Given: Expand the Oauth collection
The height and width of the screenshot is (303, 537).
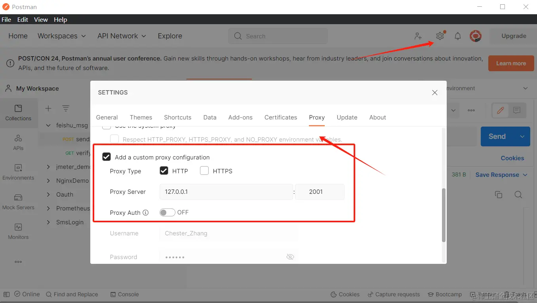Looking at the screenshot, I should [x=48, y=195].
